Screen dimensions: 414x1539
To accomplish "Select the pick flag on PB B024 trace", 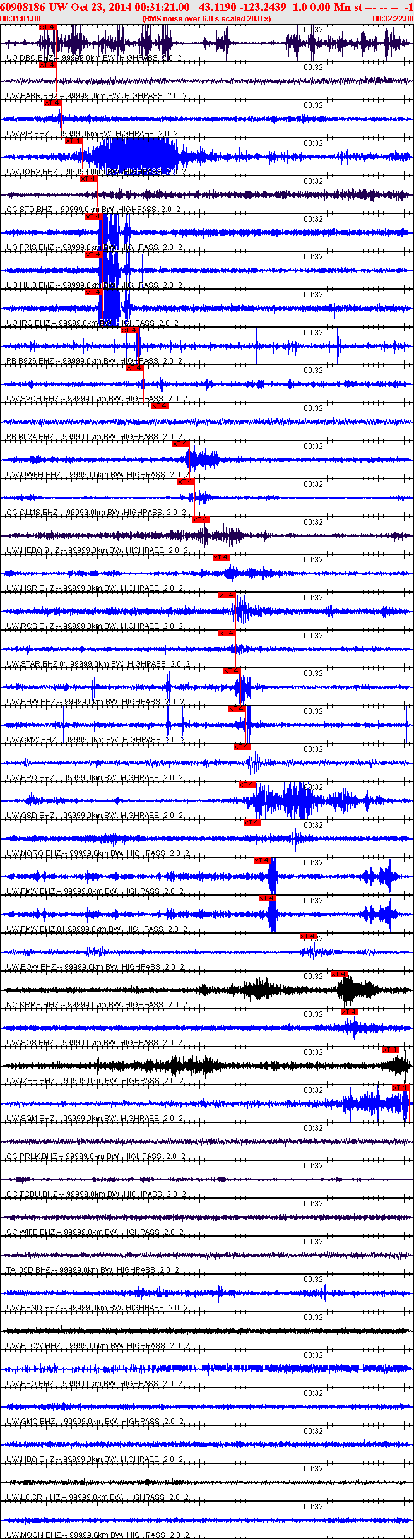I will tap(160, 406).
